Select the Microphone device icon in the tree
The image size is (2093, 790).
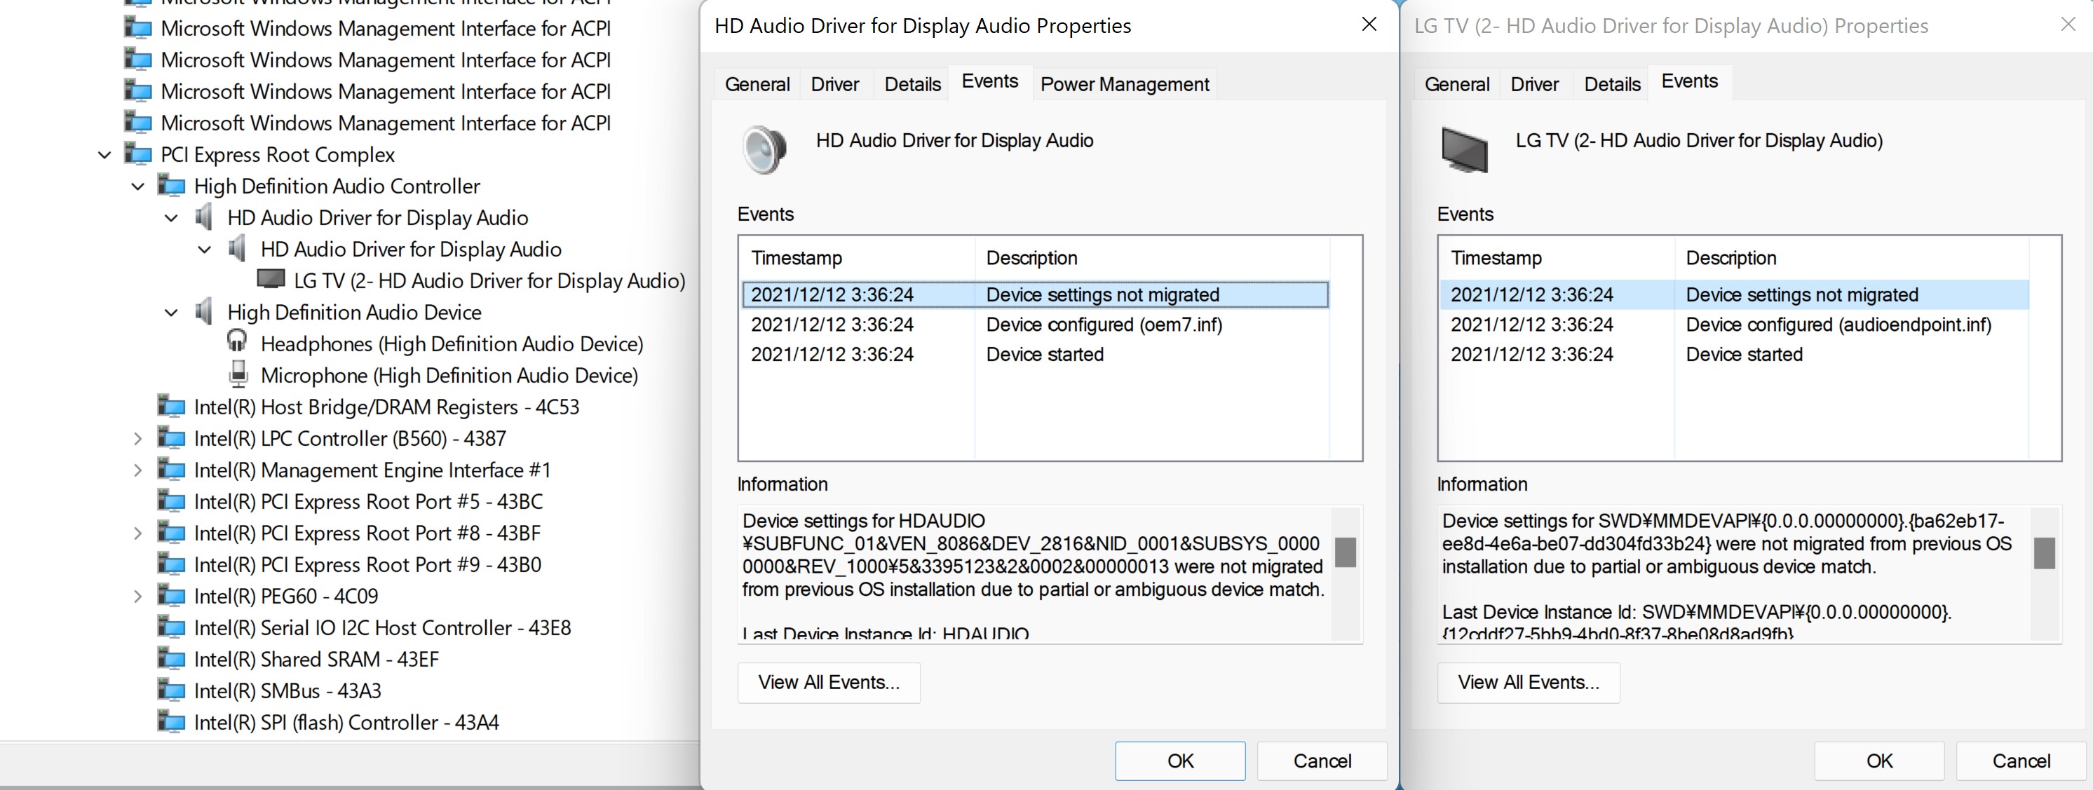pyautogui.click(x=237, y=374)
